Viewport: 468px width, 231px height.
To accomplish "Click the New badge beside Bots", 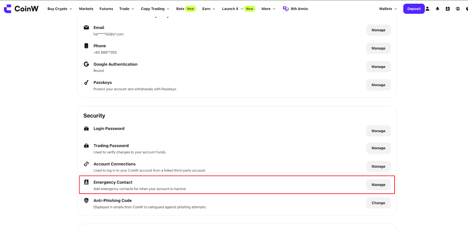I will coord(190,9).
